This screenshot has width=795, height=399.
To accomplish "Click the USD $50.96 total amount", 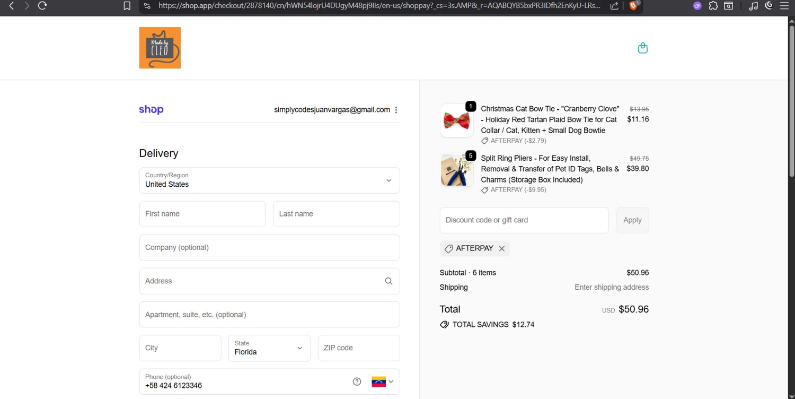I will (625, 309).
